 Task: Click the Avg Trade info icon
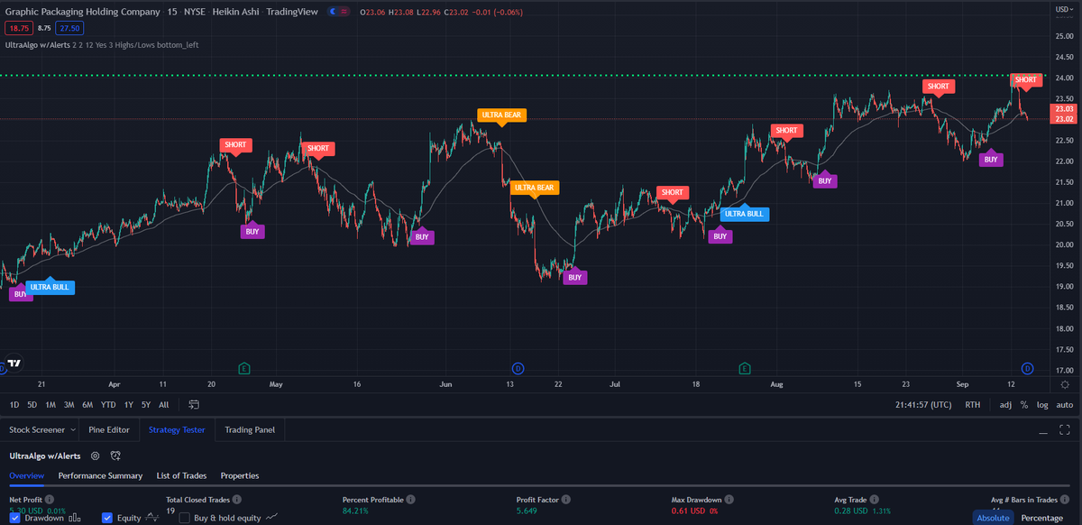tap(876, 499)
